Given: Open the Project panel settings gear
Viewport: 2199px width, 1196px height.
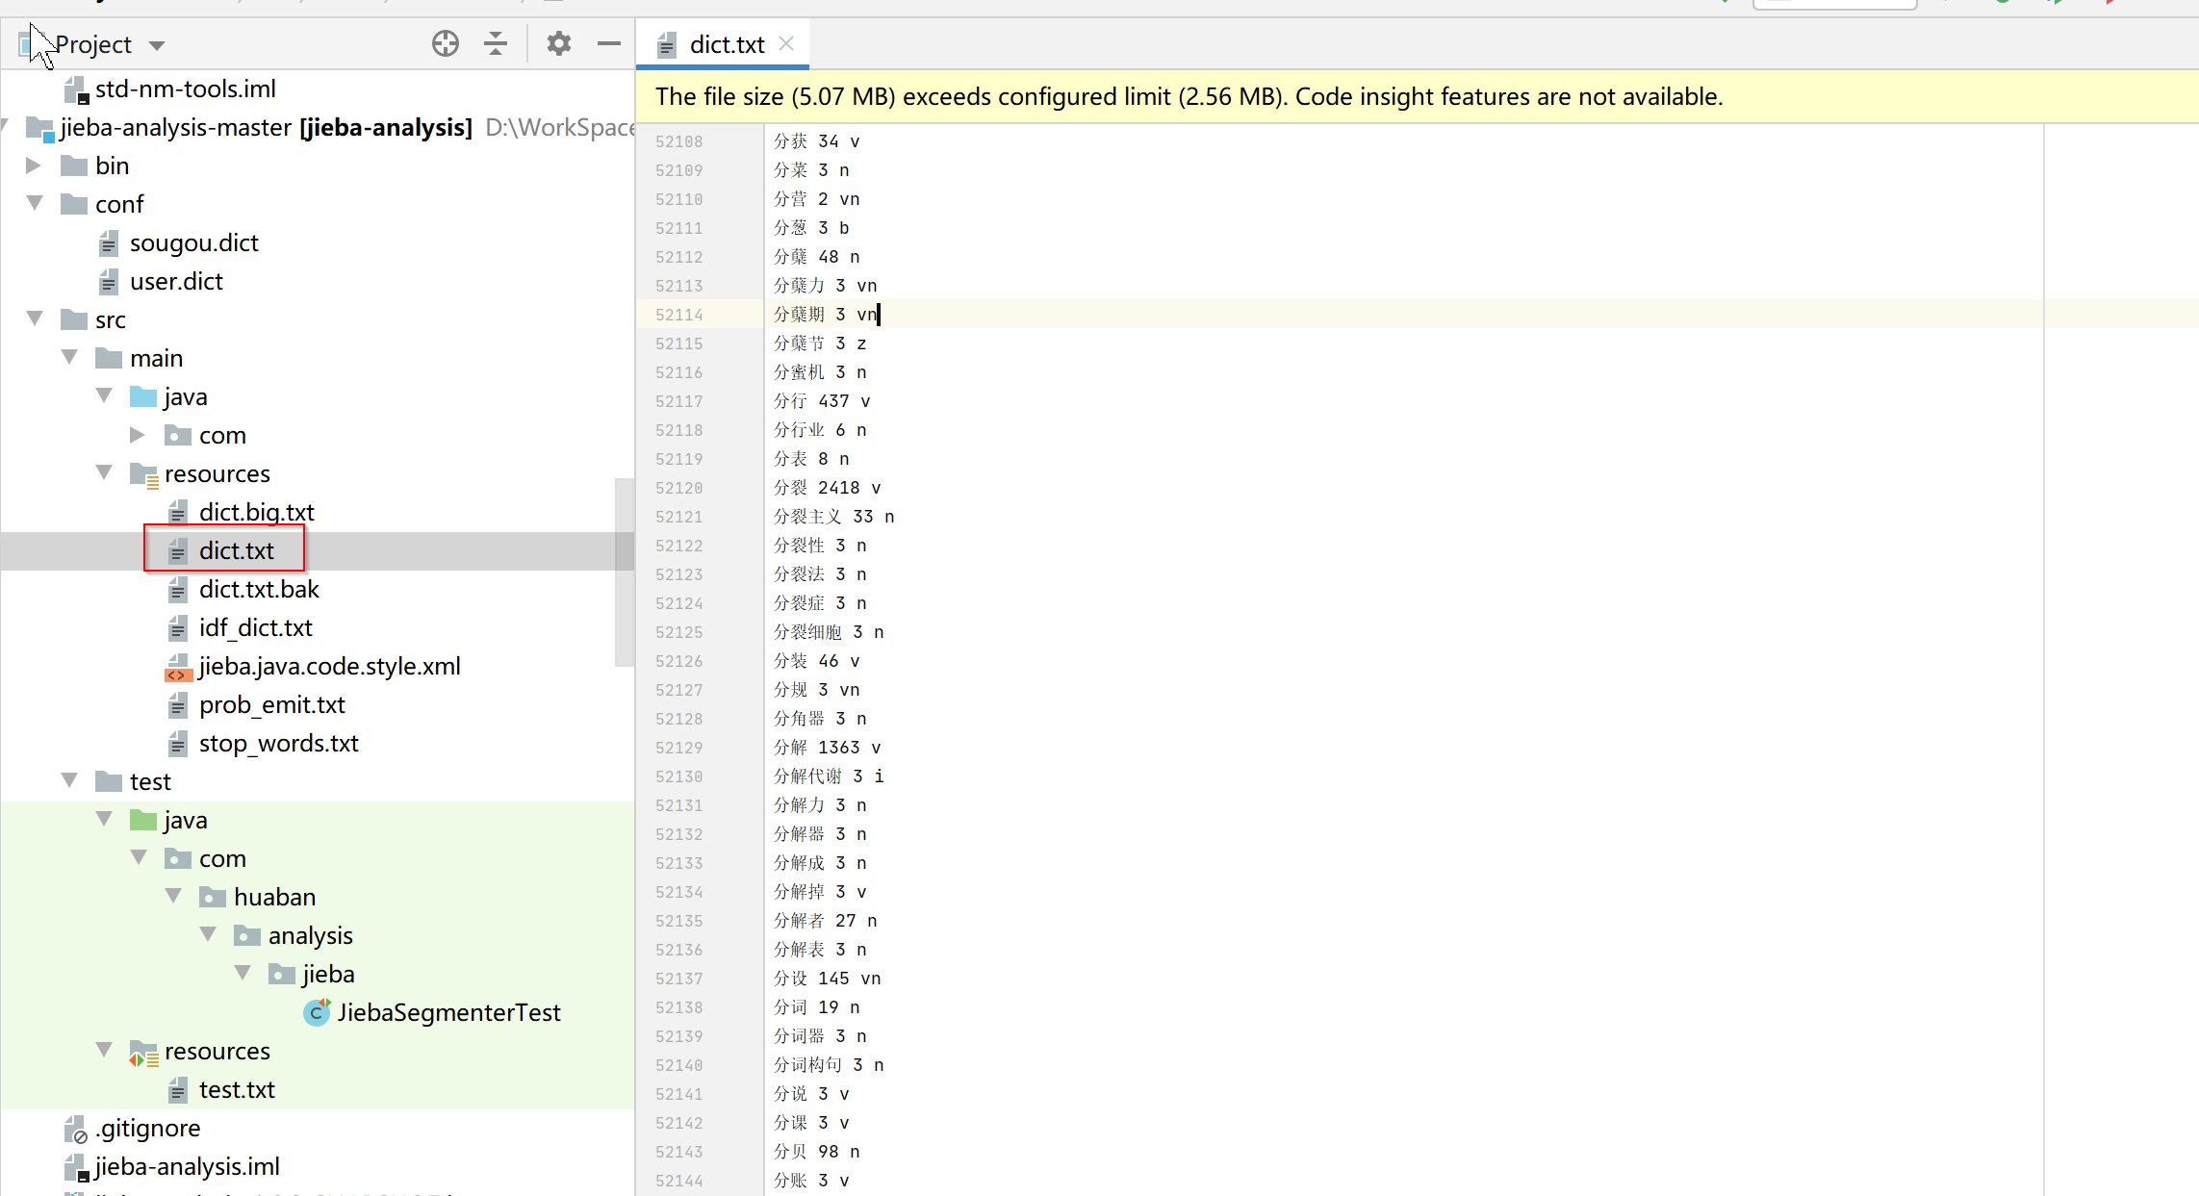Looking at the screenshot, I should pyautogui.click(x=558, y=43).
